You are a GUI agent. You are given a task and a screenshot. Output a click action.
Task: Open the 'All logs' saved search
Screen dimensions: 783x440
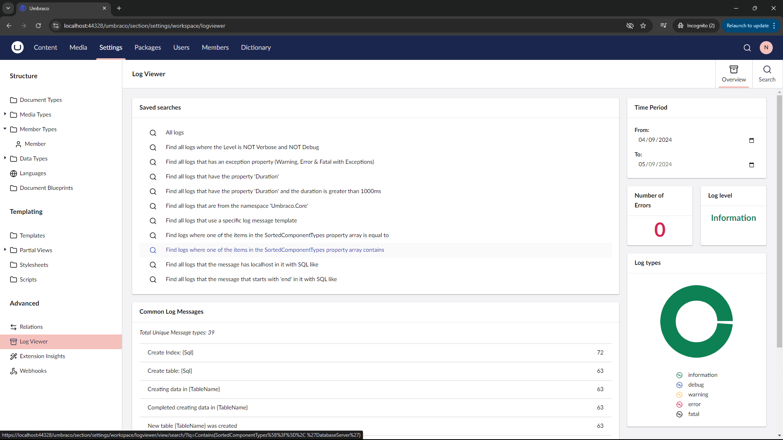pyautogui.click(x=175, y=133)
